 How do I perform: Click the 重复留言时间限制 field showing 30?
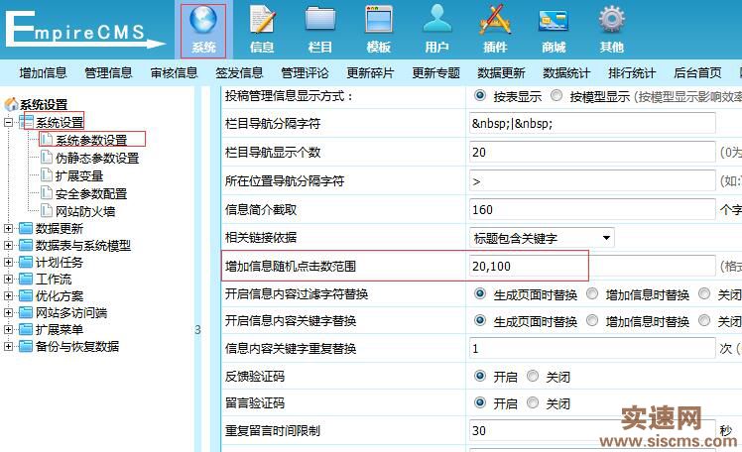(x=592, y=430)
